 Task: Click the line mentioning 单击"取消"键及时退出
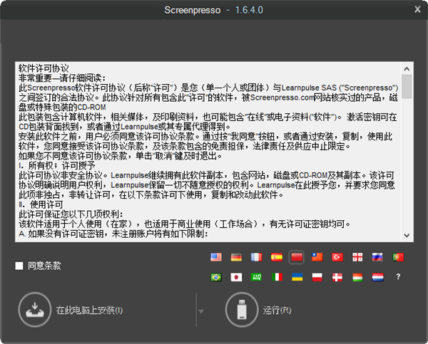(x=120, y=156)
